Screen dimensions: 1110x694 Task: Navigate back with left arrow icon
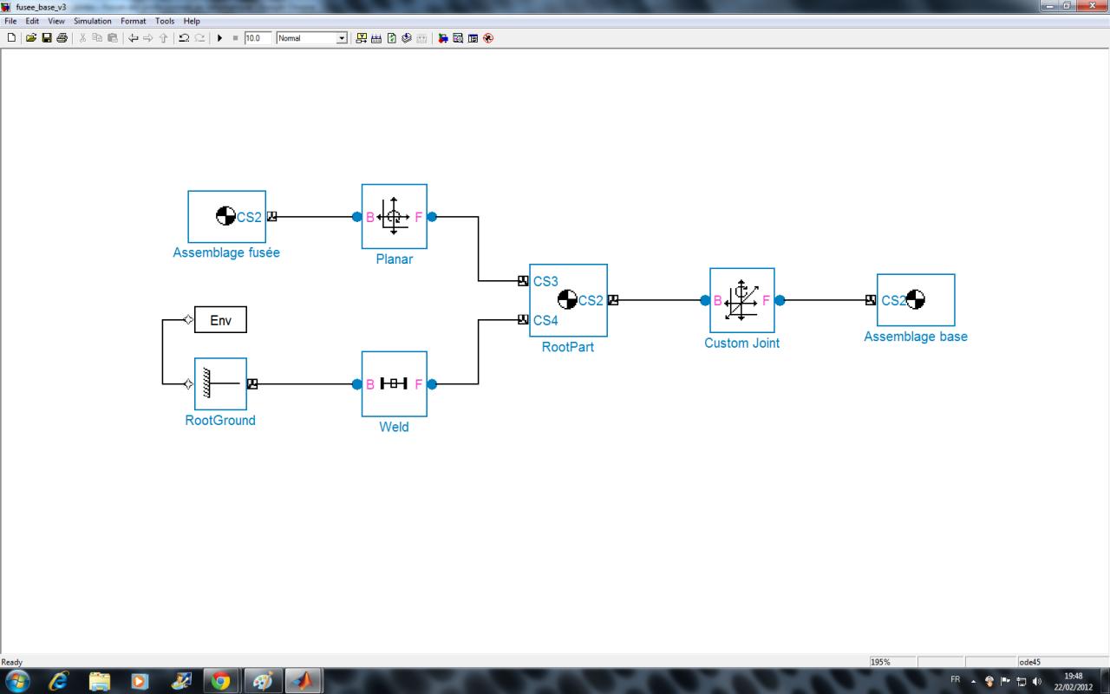coord(134,38)
